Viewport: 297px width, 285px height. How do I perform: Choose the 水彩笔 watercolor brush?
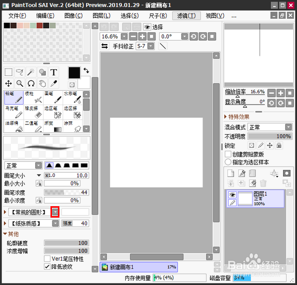point(73,98)
